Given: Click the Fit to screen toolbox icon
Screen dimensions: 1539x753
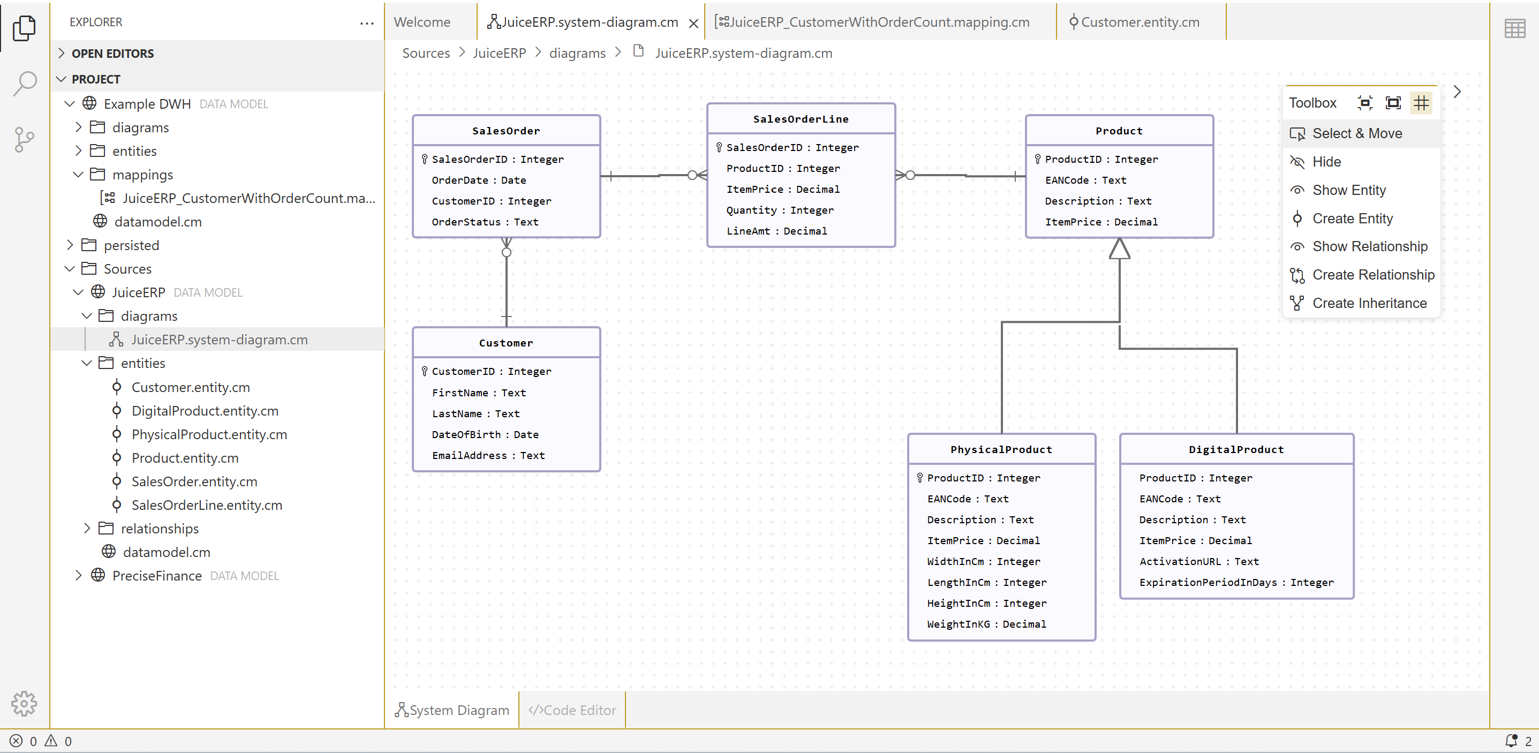Looking at the screenshot, I should (x=1393, y=103).
